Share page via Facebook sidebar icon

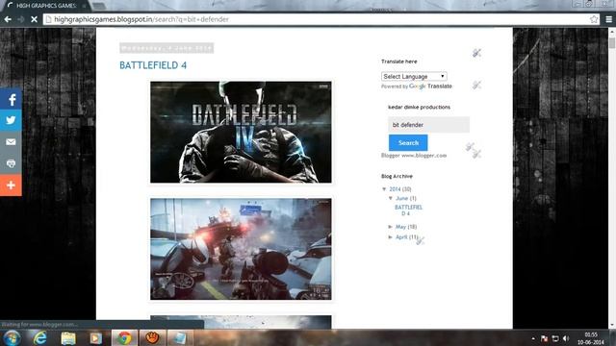(11, 99)
